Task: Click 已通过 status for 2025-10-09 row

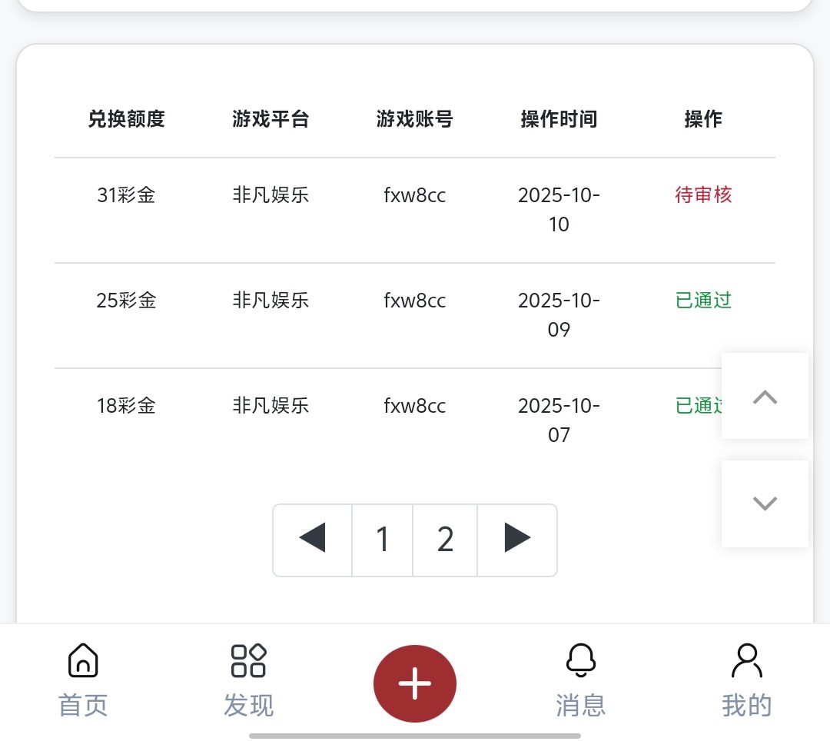Action: tap(703, 301)
